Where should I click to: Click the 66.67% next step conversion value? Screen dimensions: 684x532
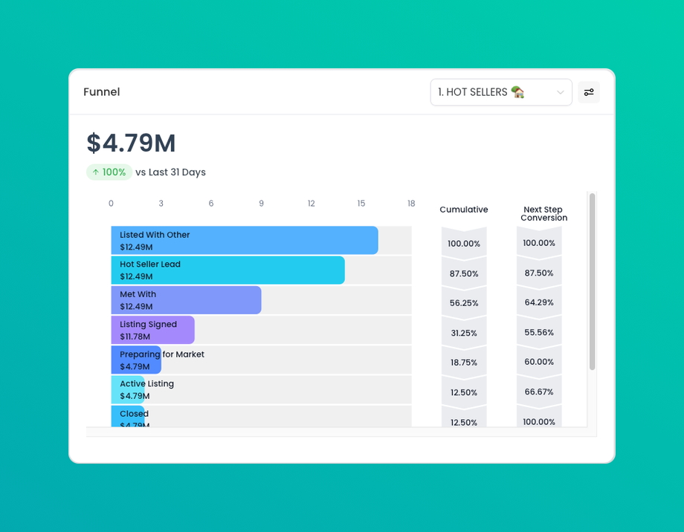(539, 392)
